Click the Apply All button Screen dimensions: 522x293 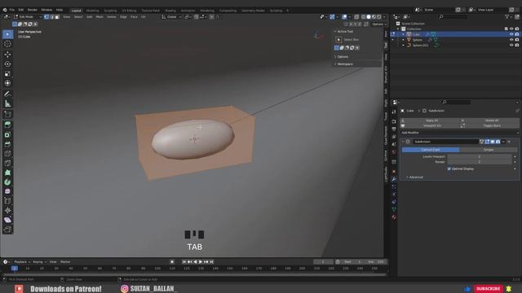(x=431, y=120)
